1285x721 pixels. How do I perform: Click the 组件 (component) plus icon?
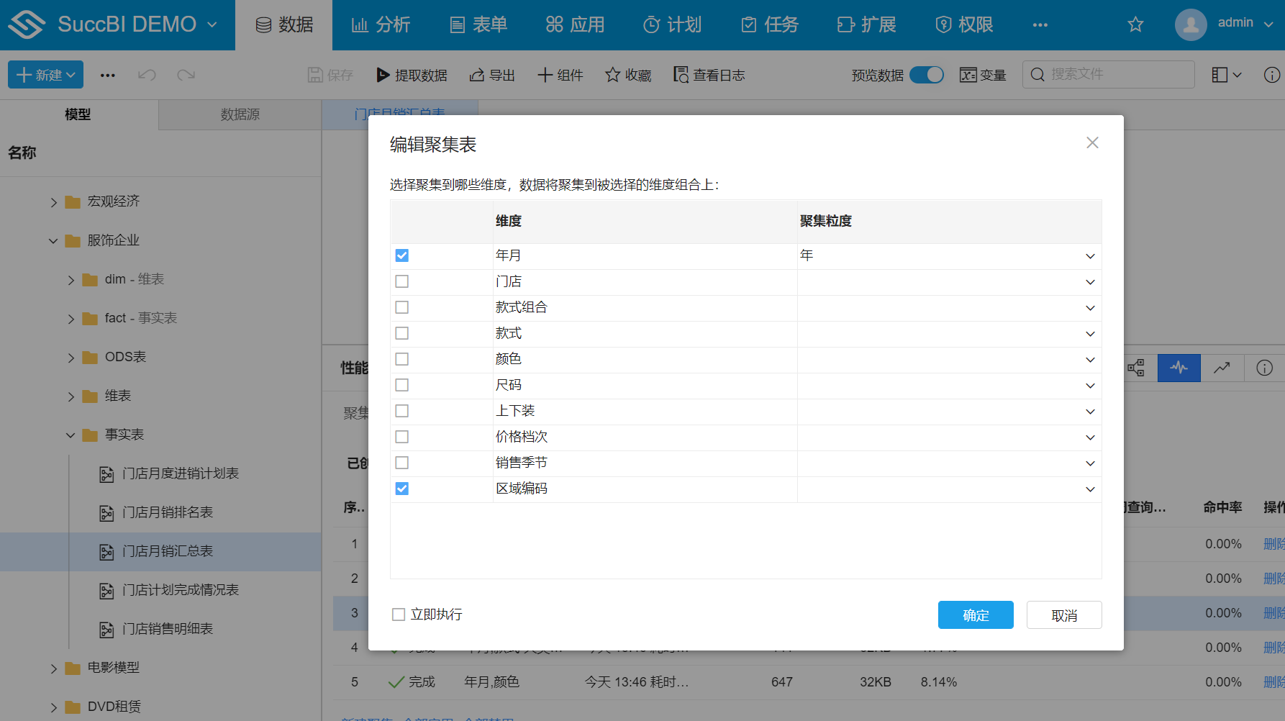coord(560,74)
